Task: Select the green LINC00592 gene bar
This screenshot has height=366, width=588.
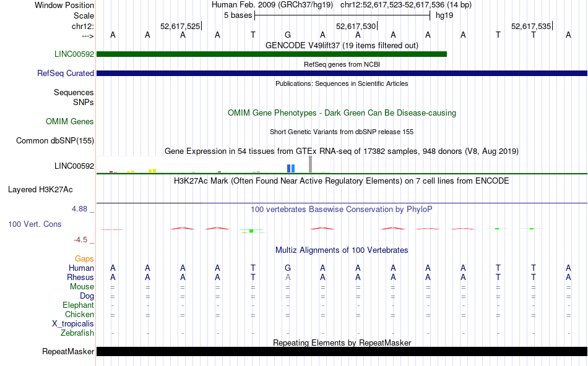Action: tap(272, 54)
